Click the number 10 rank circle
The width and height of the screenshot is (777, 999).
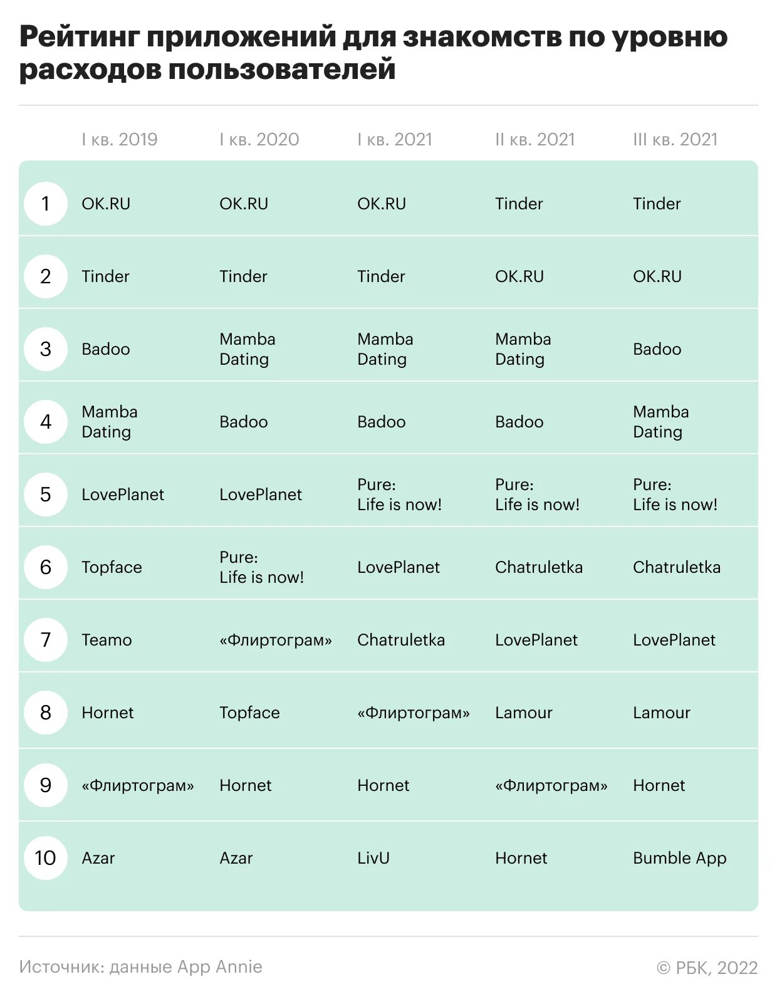coord(46,858)
